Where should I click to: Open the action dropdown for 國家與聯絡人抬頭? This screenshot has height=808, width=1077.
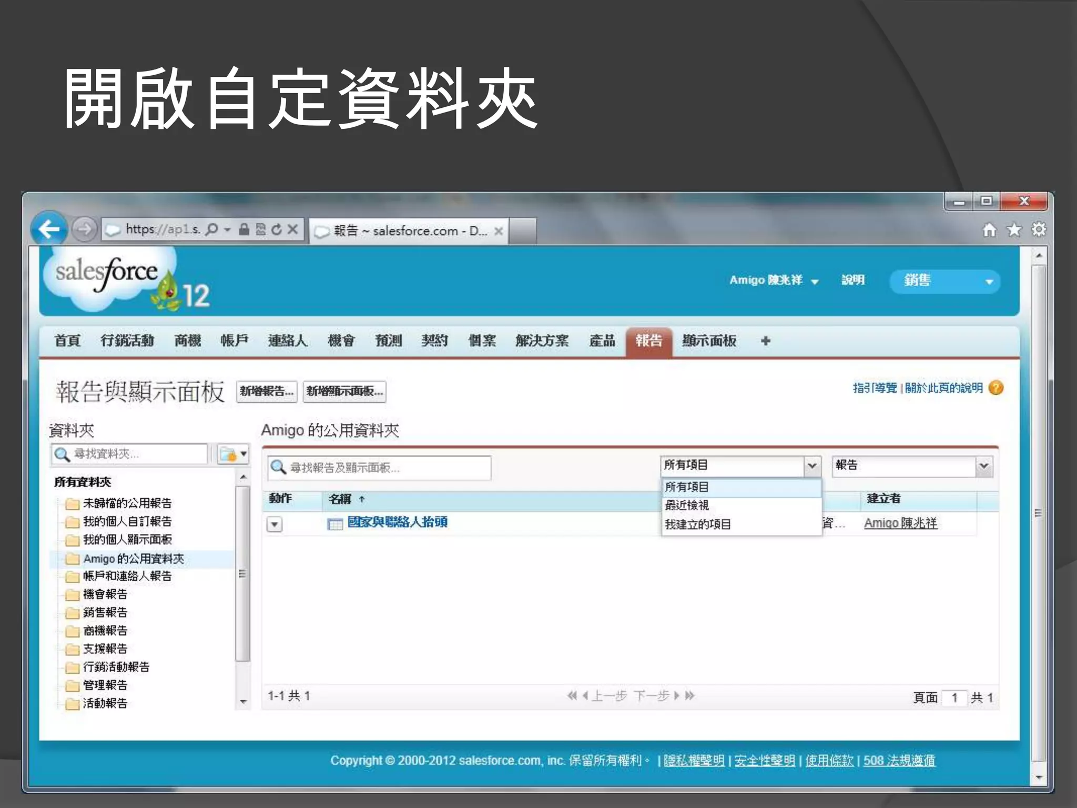pyautogui.click(x=275, y=524)
